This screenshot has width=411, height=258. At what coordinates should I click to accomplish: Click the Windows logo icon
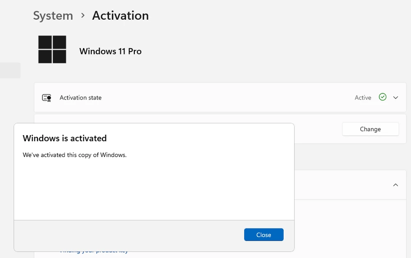(x=52, y=49)
